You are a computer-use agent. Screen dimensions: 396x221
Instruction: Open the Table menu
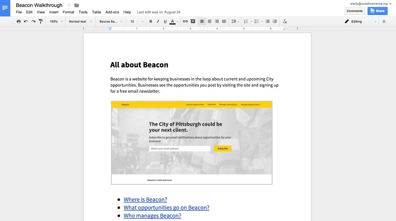pyautogui.click(x=96, y=12)
